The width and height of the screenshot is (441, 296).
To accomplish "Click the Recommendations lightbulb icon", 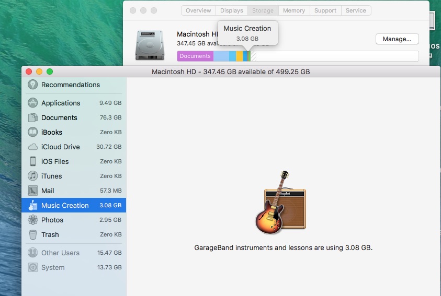I will pos(32,85).
